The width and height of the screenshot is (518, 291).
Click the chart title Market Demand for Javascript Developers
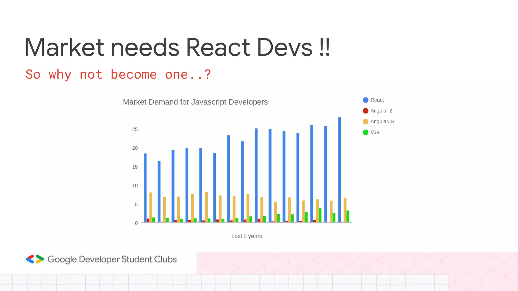point(195,102)
